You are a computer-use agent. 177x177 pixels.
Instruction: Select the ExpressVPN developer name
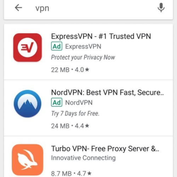click(83, 46)
